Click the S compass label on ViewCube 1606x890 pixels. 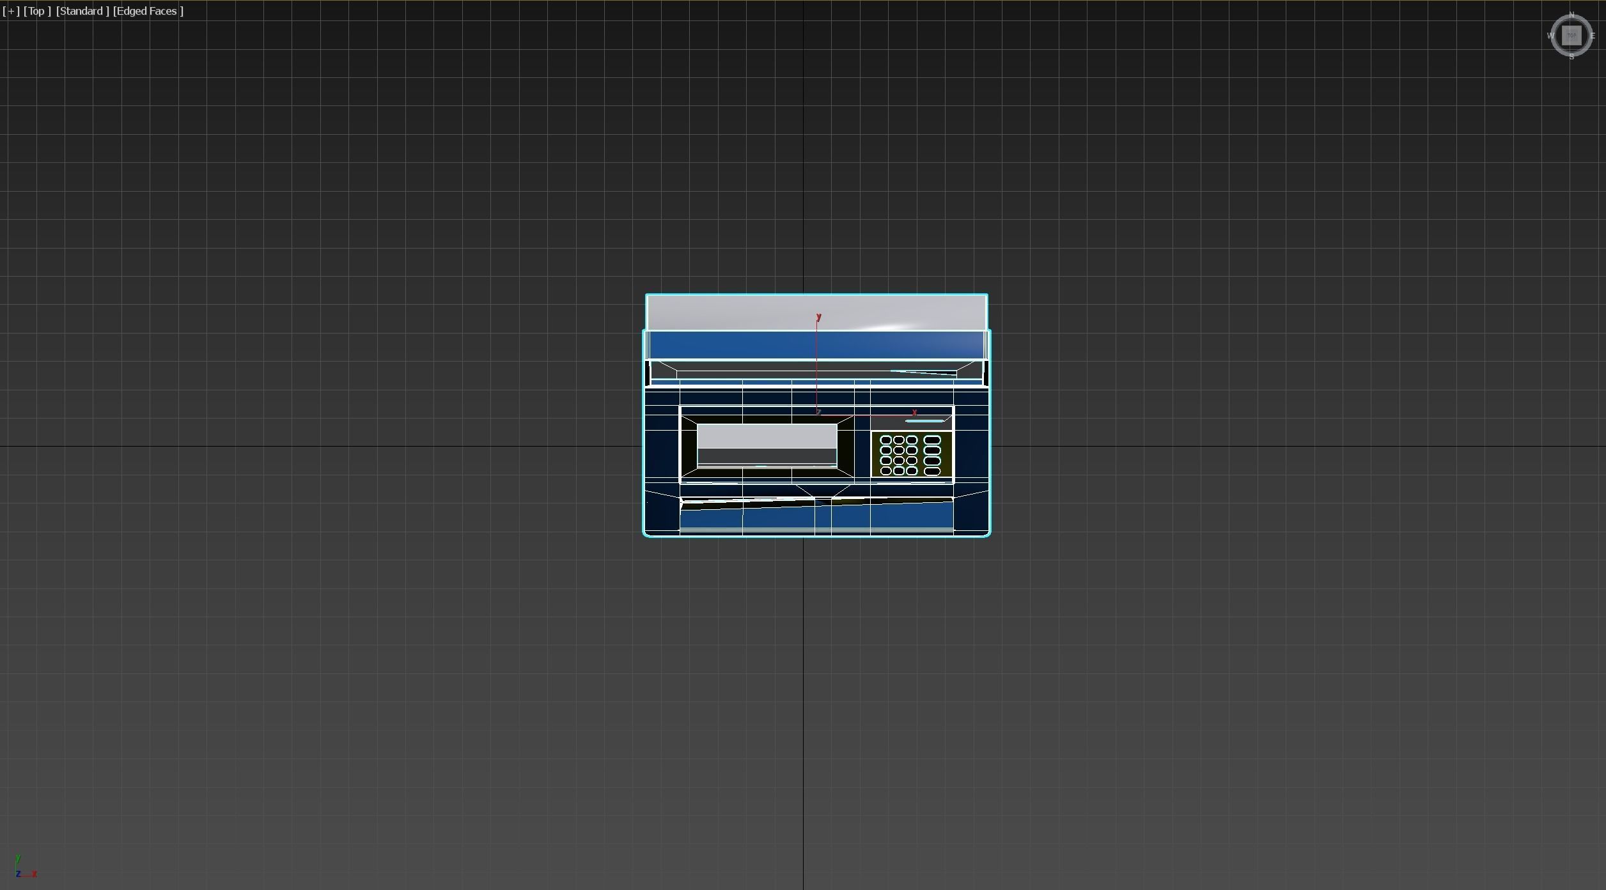point(1571,57)
